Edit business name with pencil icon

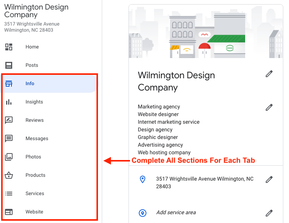[x=269, y=74]
